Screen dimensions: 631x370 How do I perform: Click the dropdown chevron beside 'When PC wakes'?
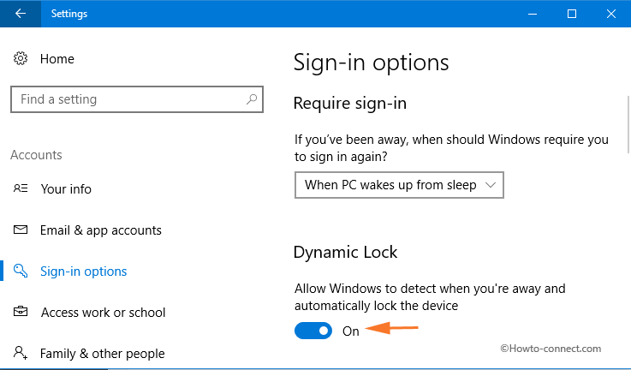click(x=491, y=185)
